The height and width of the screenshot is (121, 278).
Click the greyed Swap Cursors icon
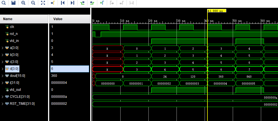(131, 3)
